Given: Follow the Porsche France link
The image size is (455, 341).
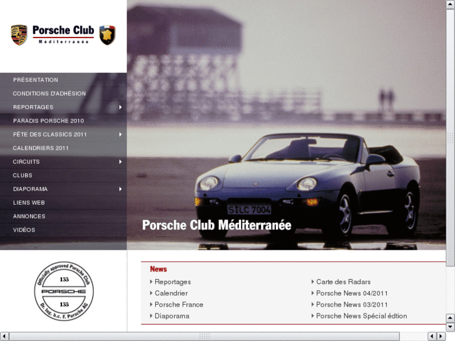Looking at the screenshot, I should point(179,305).
